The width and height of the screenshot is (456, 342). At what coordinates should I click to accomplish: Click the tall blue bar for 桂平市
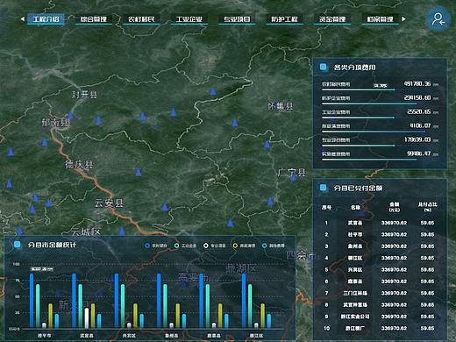point(32,301)
